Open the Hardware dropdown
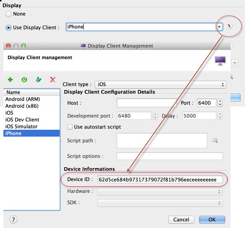 click(160, 192)
